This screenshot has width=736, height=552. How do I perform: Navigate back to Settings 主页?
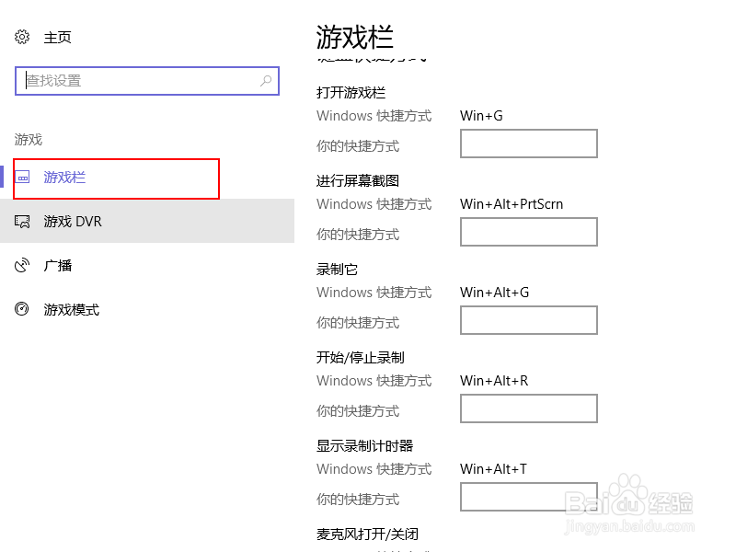click(x=55, y=37)
